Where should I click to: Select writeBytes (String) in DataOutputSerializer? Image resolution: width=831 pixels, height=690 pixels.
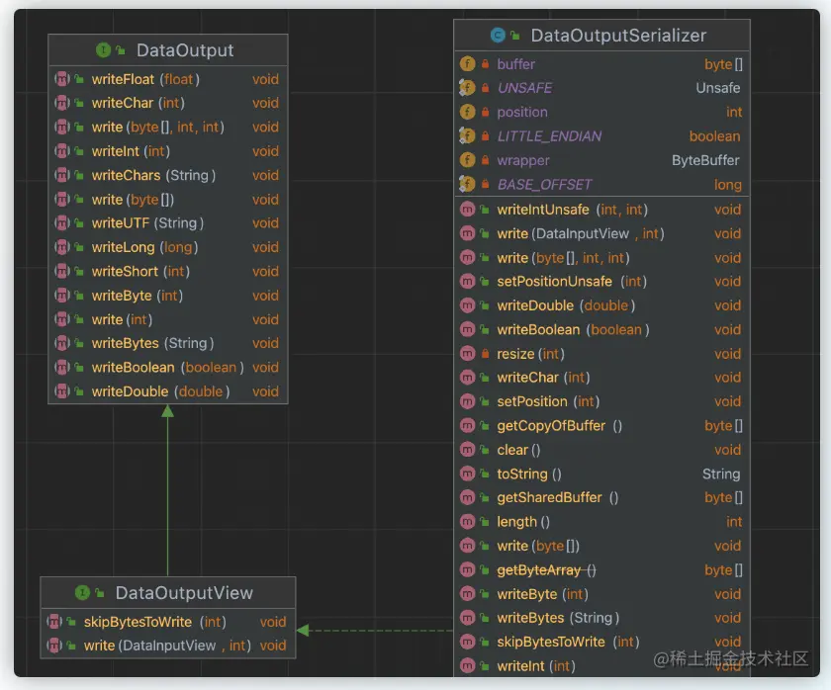click(601, 618)
